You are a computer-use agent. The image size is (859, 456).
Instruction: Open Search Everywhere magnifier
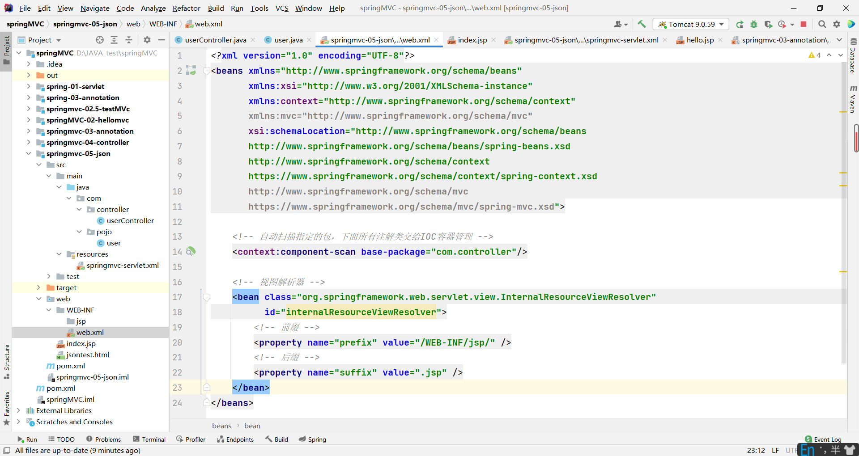point(822,24)
